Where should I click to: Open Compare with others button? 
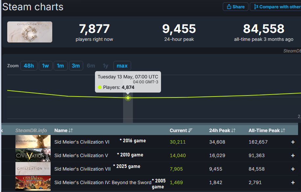275,7
